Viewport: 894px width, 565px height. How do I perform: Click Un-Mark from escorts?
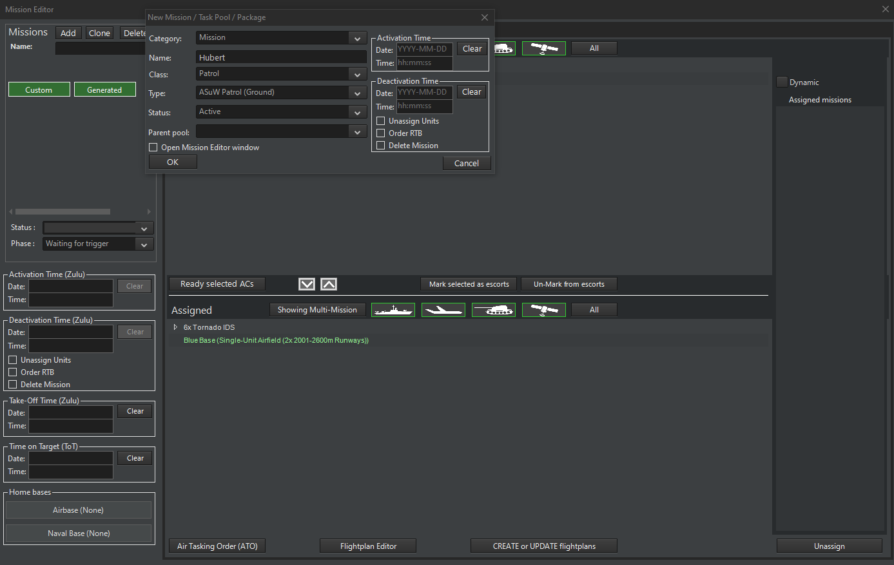(x=569, y=284)
